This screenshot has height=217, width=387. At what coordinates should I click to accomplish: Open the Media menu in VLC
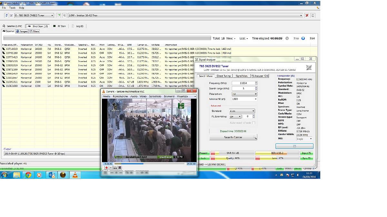click(106, 96)
